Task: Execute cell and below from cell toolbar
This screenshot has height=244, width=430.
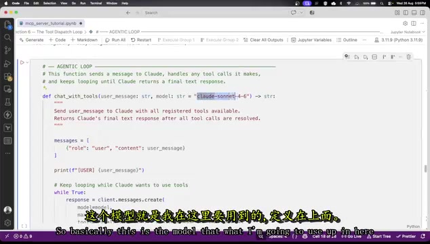Action: point(366,57)
